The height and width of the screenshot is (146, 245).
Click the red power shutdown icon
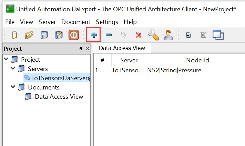tap(73, 35)
